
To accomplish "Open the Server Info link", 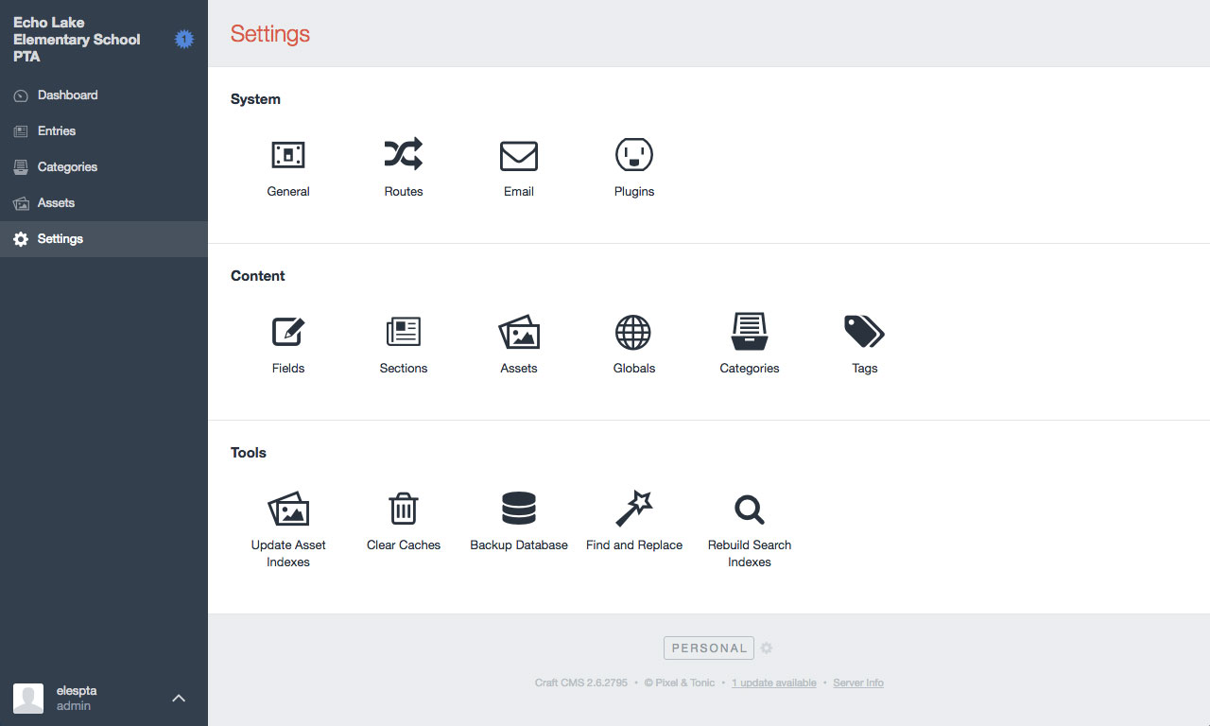I will (x=858, y=683).
